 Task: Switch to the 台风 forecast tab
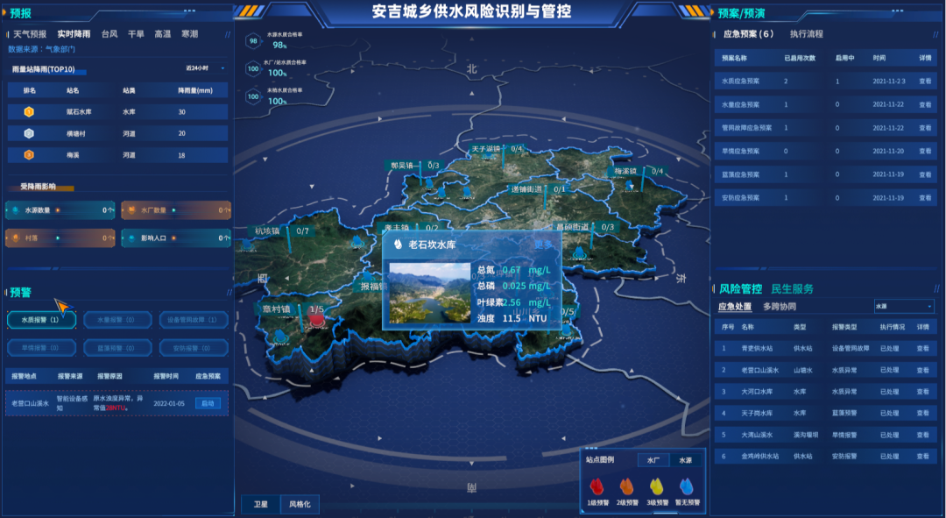tap(109, 34)
